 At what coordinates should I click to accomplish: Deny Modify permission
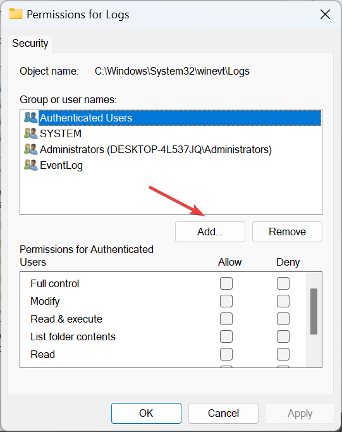[x=283, y=301]
